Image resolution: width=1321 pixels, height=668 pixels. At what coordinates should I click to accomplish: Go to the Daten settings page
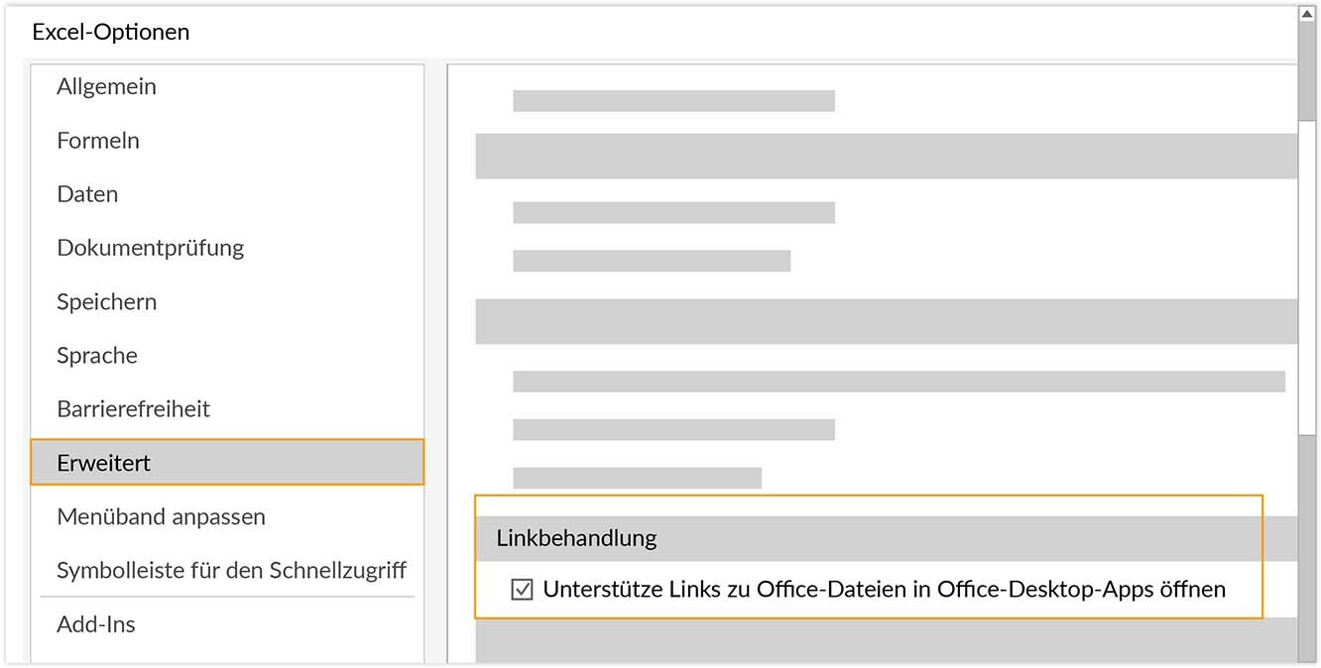tap(87, 194)
